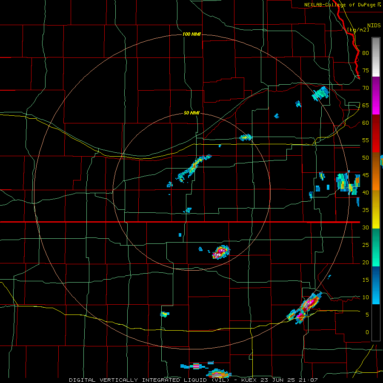Image resolution: width=383 pixels, height=383 pixels.
Task: Click the "60" value on the VIL scale
Action: pyautogui.click(x=366, y=123)
